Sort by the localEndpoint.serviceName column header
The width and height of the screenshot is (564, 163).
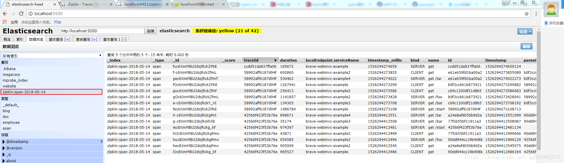pos(335,60)
